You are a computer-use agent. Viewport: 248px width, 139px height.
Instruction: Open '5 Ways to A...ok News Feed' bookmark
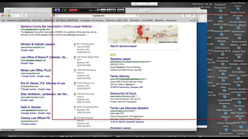coord(18,20)
